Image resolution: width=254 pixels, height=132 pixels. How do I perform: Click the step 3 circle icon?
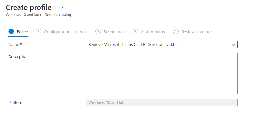98,31
